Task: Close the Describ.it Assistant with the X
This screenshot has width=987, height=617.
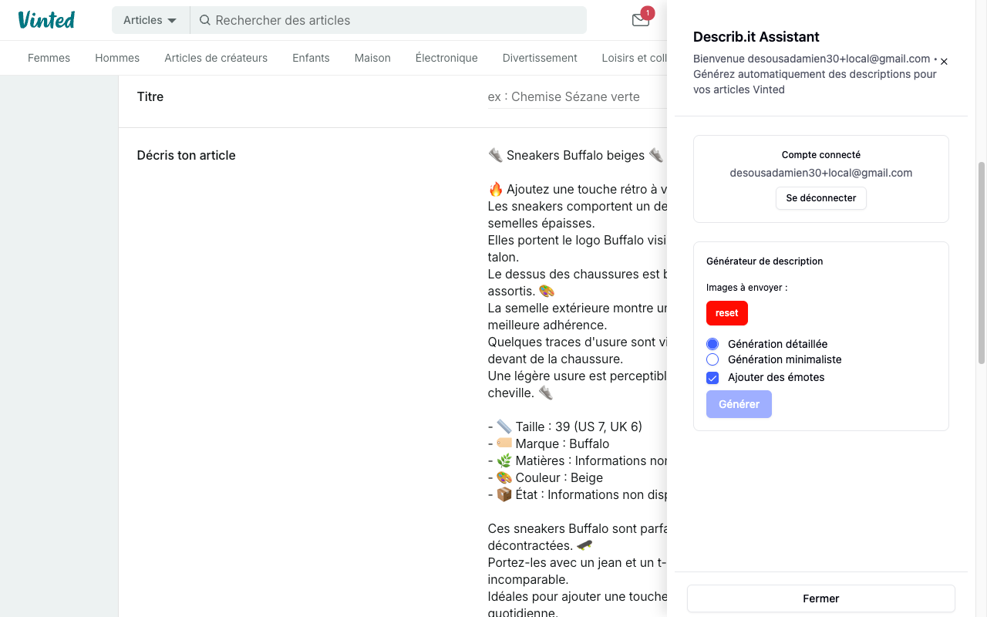Action: 944,62
